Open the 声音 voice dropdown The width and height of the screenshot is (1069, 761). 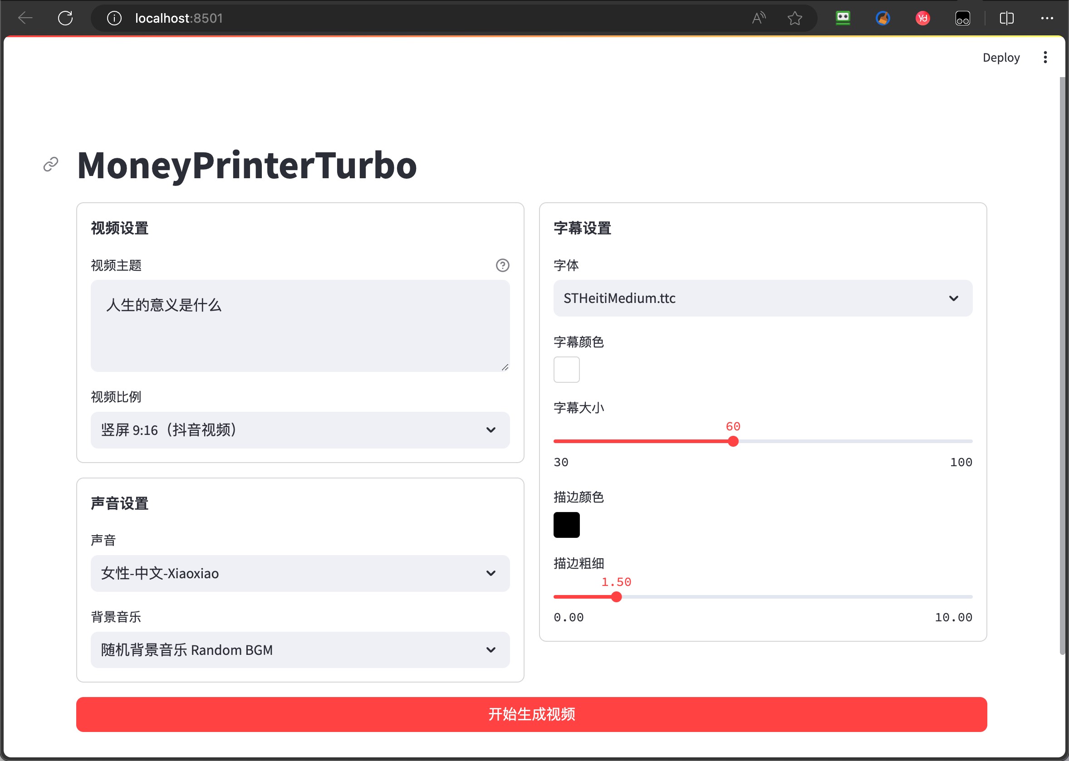(300, 573)
